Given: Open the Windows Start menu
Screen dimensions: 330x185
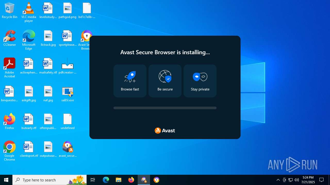Looking at the screenshot, I should (6, 180).
